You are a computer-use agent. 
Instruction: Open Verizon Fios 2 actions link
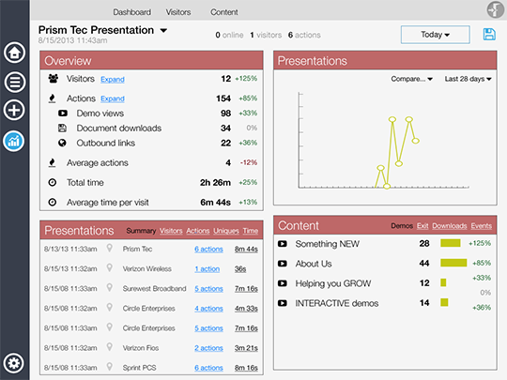click(x=208, y=348)
